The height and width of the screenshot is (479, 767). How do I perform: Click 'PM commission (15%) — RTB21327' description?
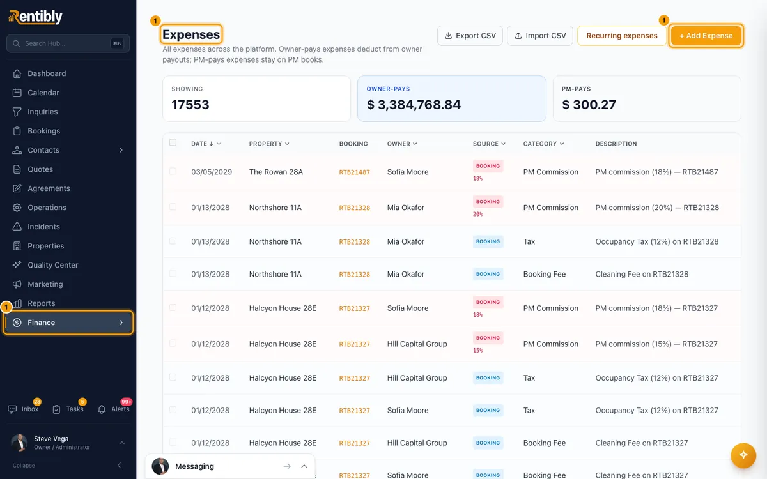click(656, 344)
